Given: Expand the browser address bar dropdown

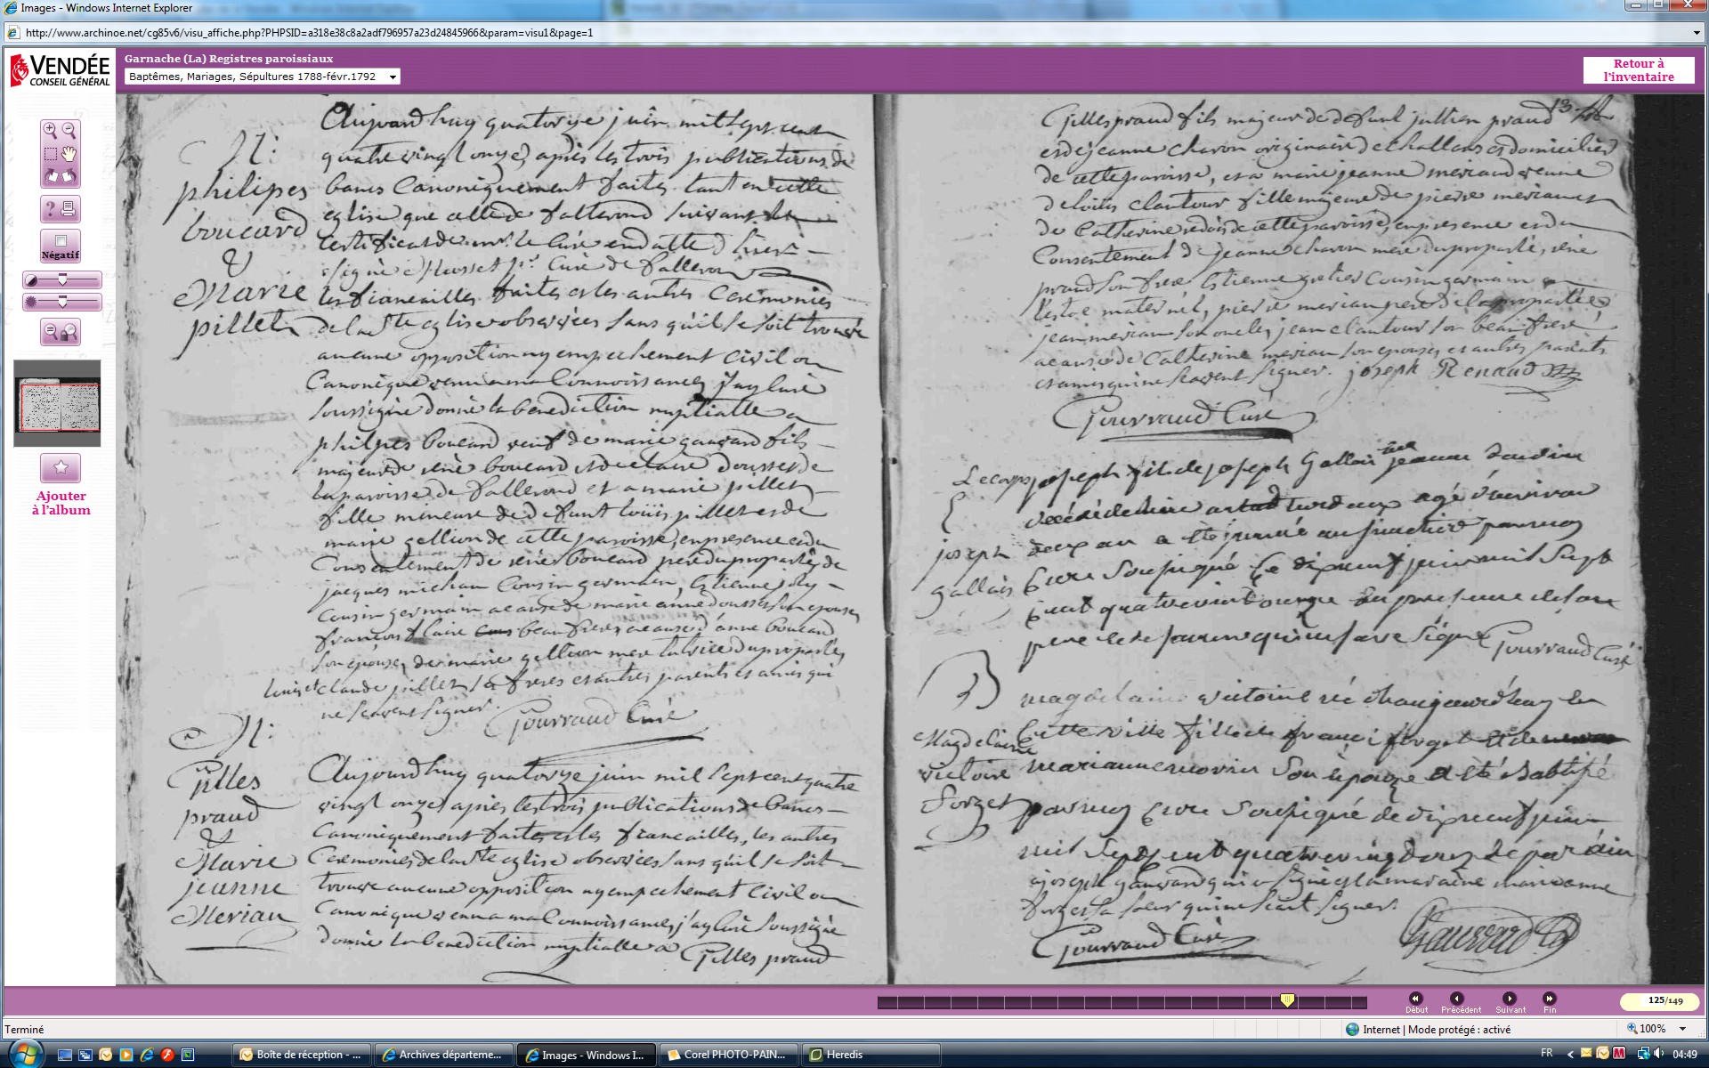Looking at the screenshot, I should pyautogui.click(x=1697, y=33).
